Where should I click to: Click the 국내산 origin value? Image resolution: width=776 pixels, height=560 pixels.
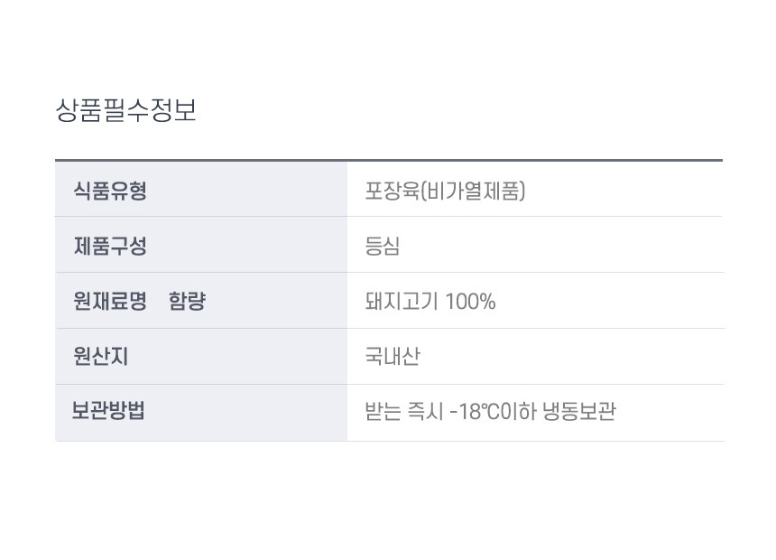tap(393, 357)
